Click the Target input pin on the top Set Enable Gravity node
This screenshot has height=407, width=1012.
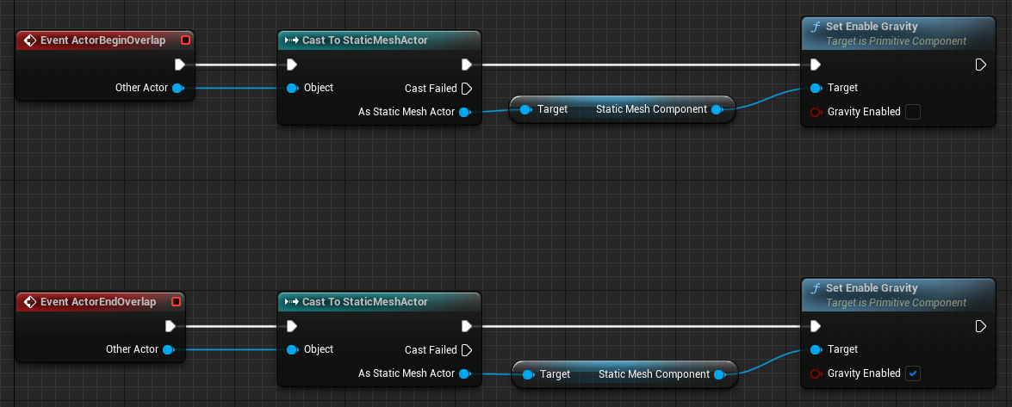[x=816, y=88]
